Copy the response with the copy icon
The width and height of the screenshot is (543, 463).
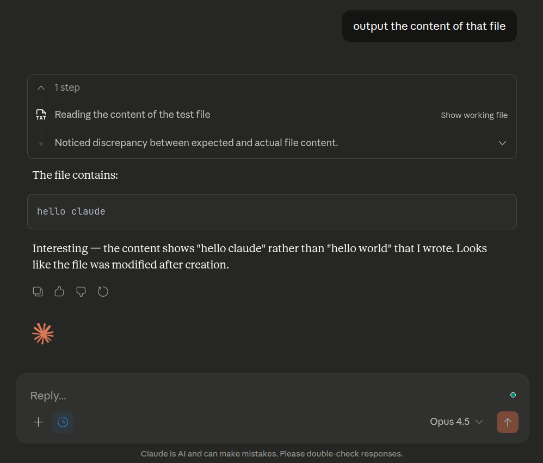pyautogui.click(x=38, y=292)
